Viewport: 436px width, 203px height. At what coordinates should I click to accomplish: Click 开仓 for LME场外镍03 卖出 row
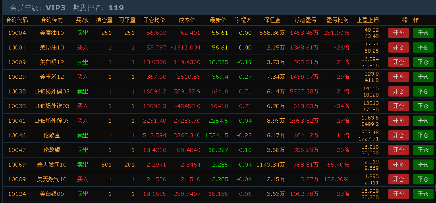tap(398, 91)
